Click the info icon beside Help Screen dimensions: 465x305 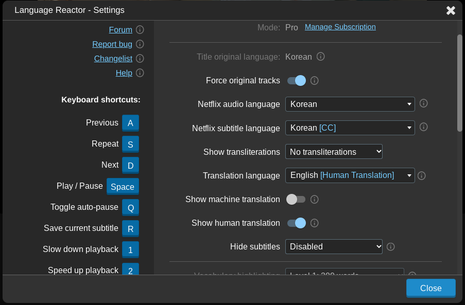(140, 73)
